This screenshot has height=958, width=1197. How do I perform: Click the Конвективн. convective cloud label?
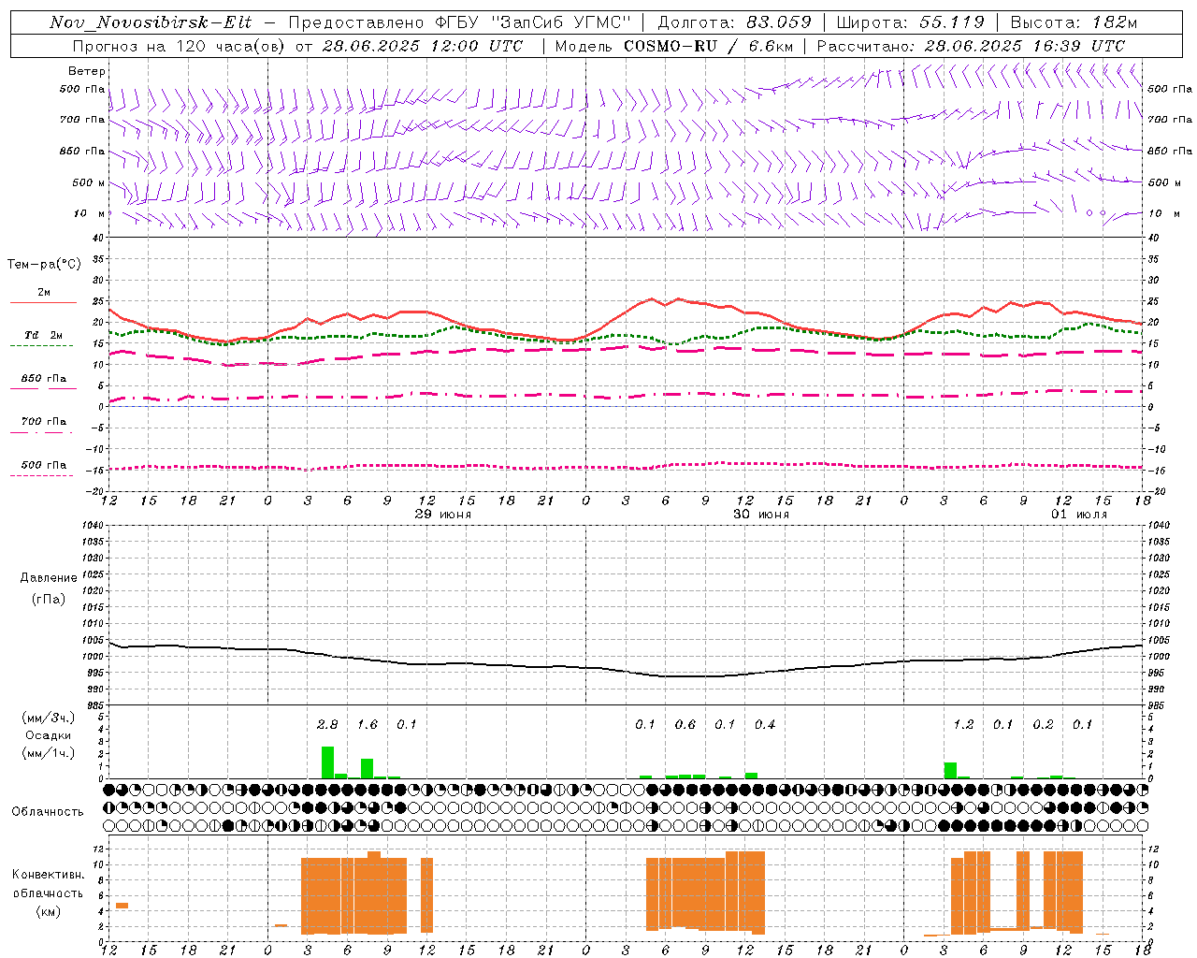pyautogui.click(x=48, y=875)
